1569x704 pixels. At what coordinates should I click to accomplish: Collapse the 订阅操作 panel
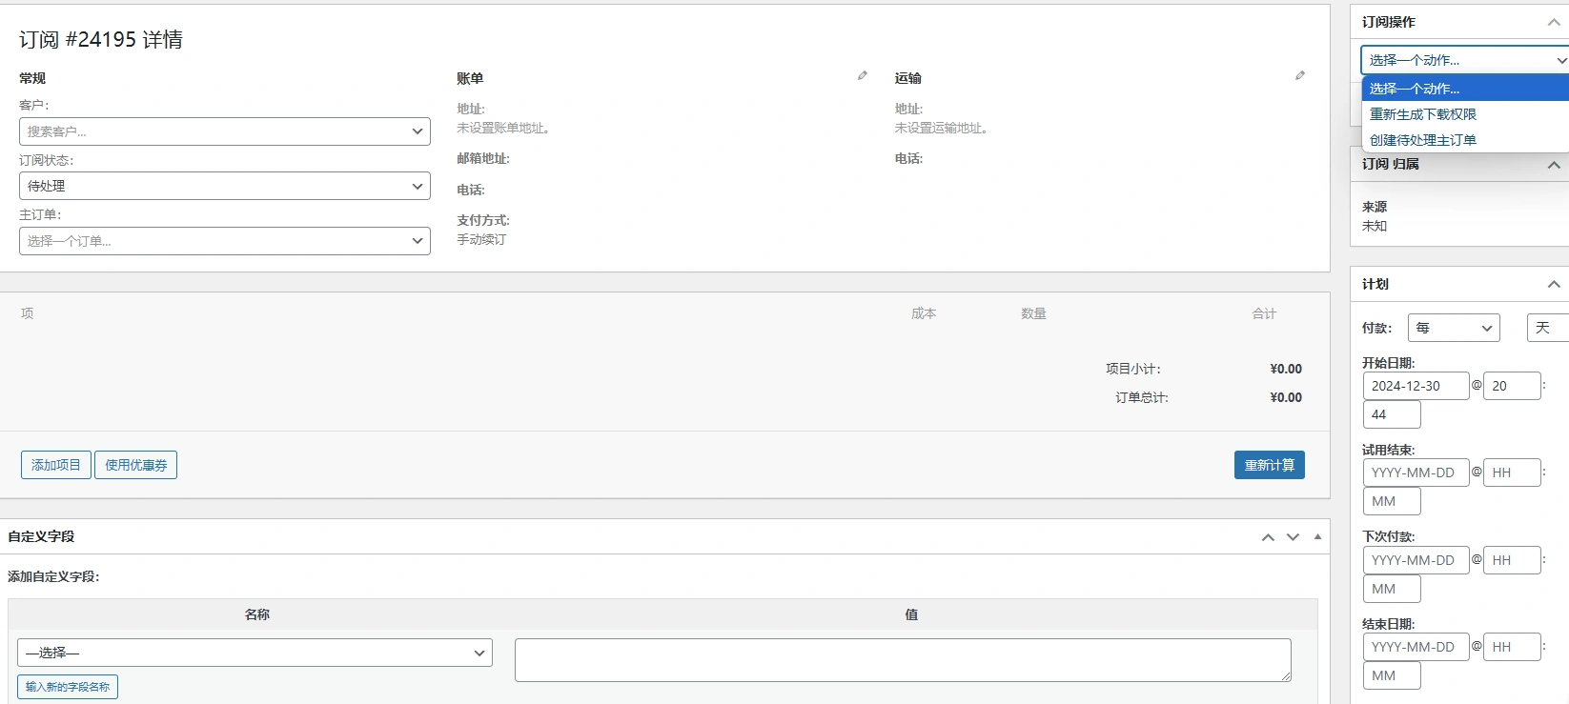point(1554,22)
